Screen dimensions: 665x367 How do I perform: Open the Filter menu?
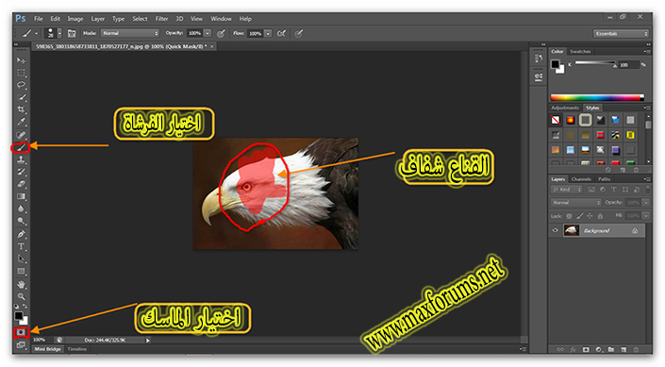pyautogui.click(x=161, y=19)
